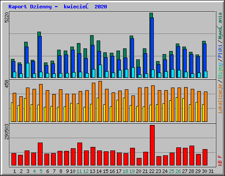Select the orange bar for day 1
Viewport: 225px width, 176px height.
[x=15, y=107]
